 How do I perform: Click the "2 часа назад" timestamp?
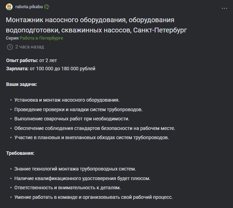(x=29, y=47)
